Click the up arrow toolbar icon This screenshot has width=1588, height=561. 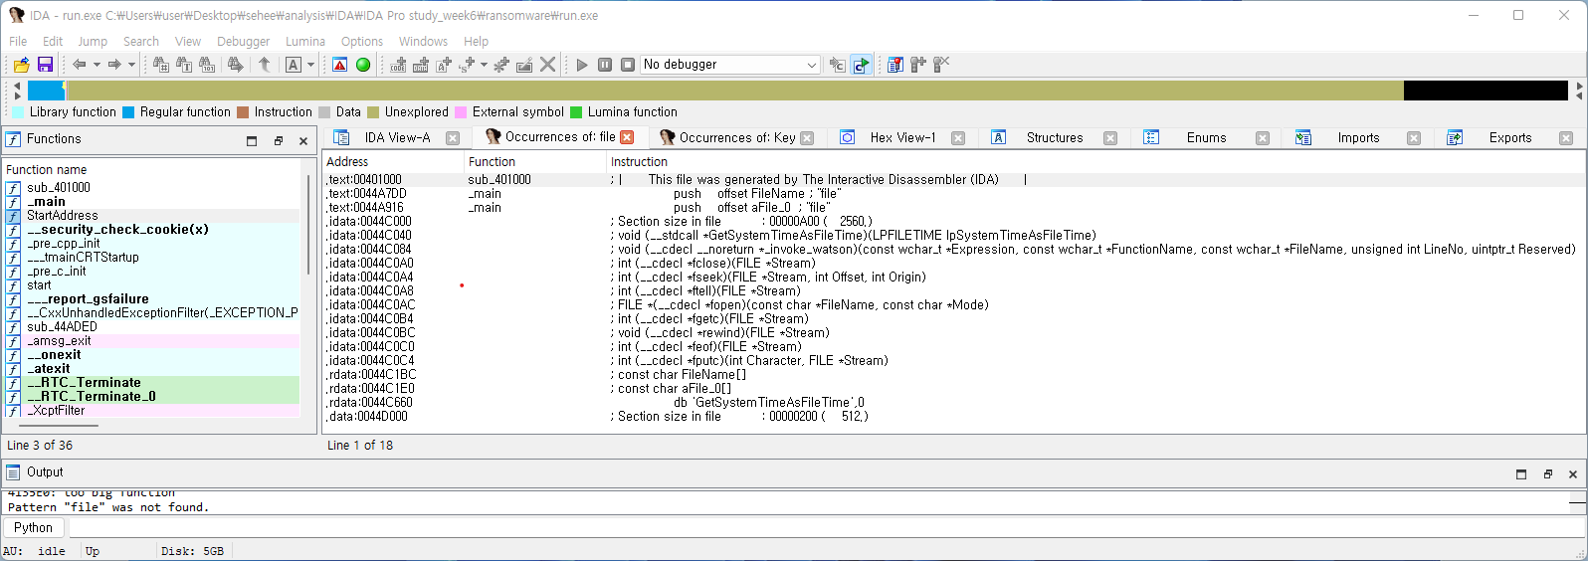pyautogui.click(x=265, y=65)
